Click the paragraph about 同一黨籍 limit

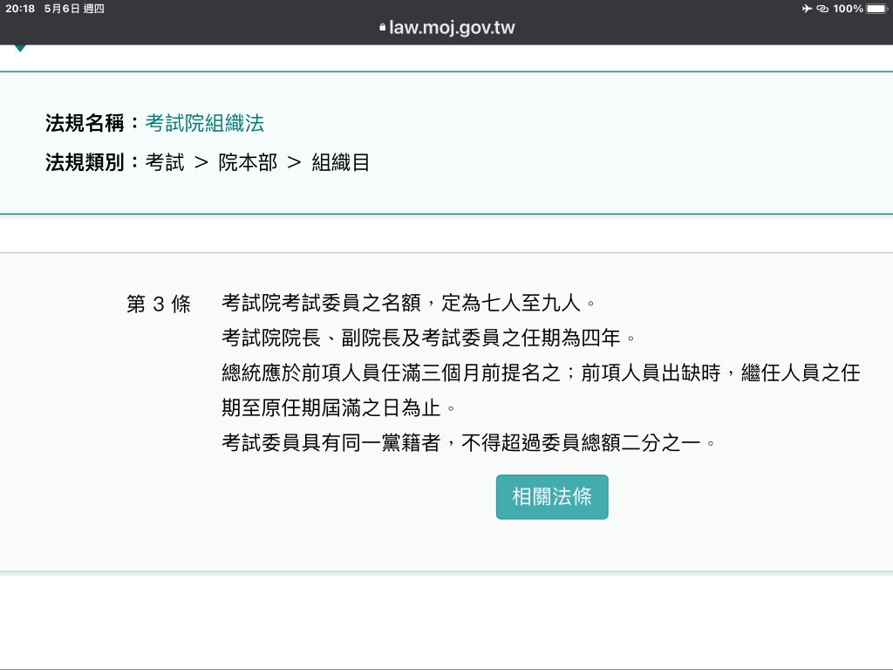469,443
